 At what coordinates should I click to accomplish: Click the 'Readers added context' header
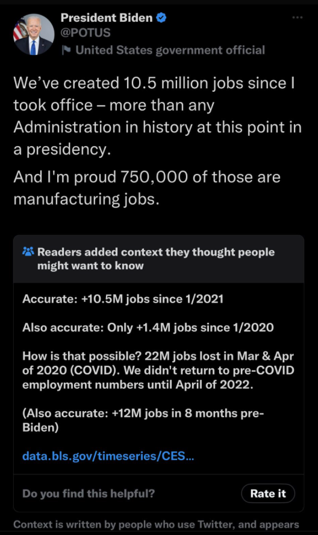click(156, 258)
